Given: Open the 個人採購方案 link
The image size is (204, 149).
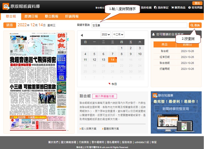Looking at the screenshot, I should pyautogui.click(x=89, y=129).
